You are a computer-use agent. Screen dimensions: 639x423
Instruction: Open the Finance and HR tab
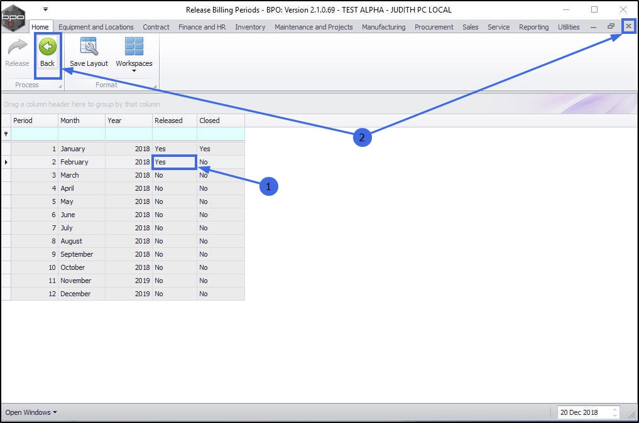(x=202, y=27)
